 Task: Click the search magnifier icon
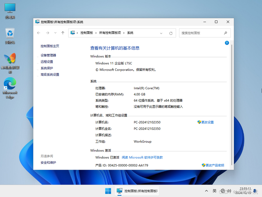(x=225, y=33)
